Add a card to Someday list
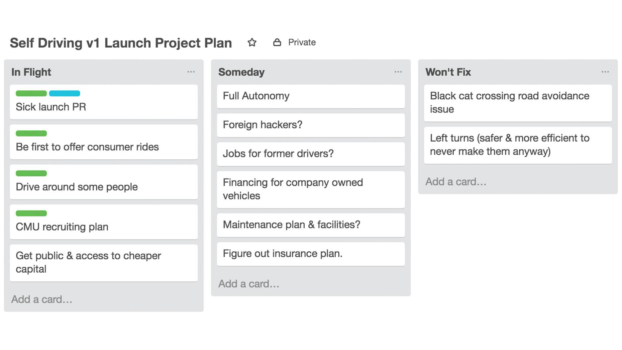Image resolution: width=622 pixels, height=350 pixels. [249, 284]
